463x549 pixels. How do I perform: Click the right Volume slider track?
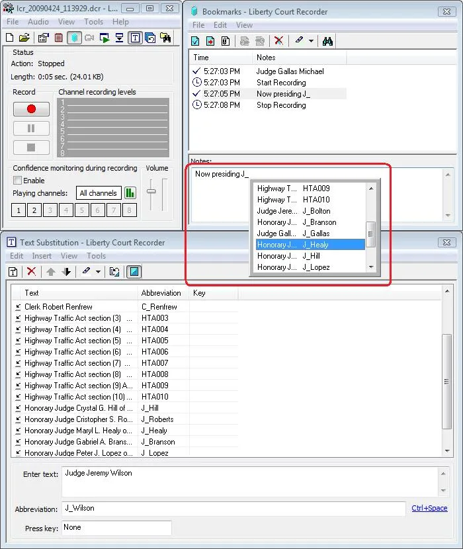point(165,194)
